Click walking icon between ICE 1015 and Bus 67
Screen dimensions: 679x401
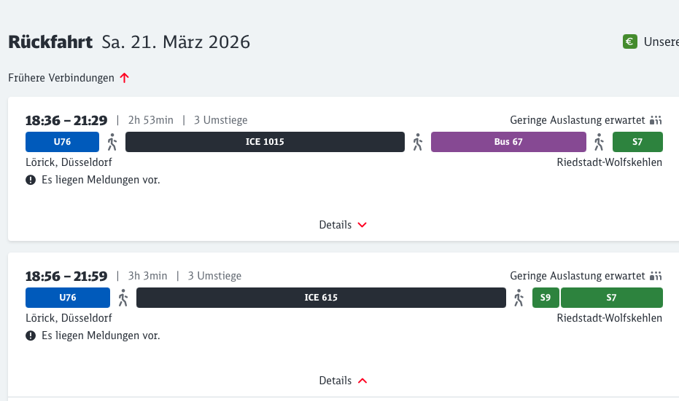point(418,142)
